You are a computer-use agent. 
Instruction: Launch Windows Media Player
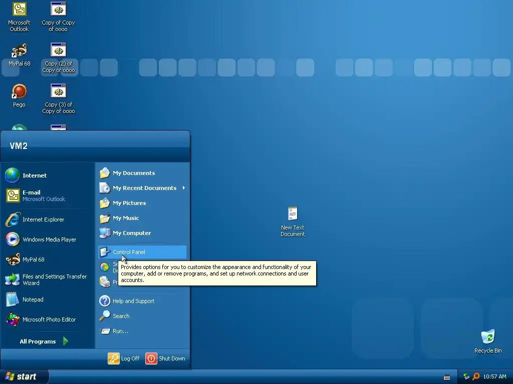pyautogui.click(x=48, y=239)
